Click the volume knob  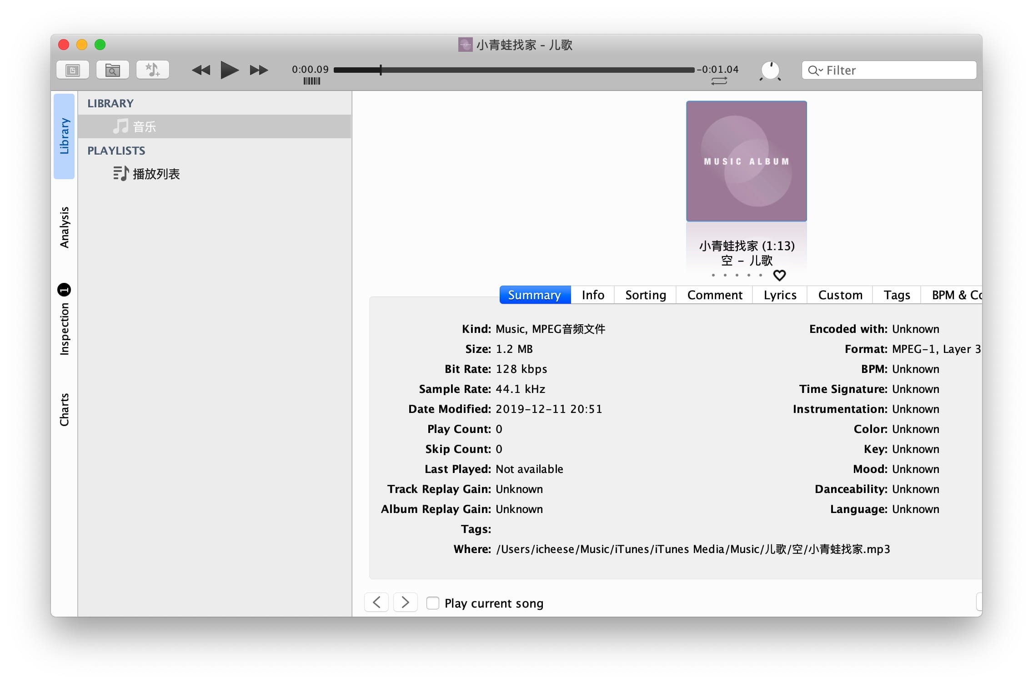(770, 71)
